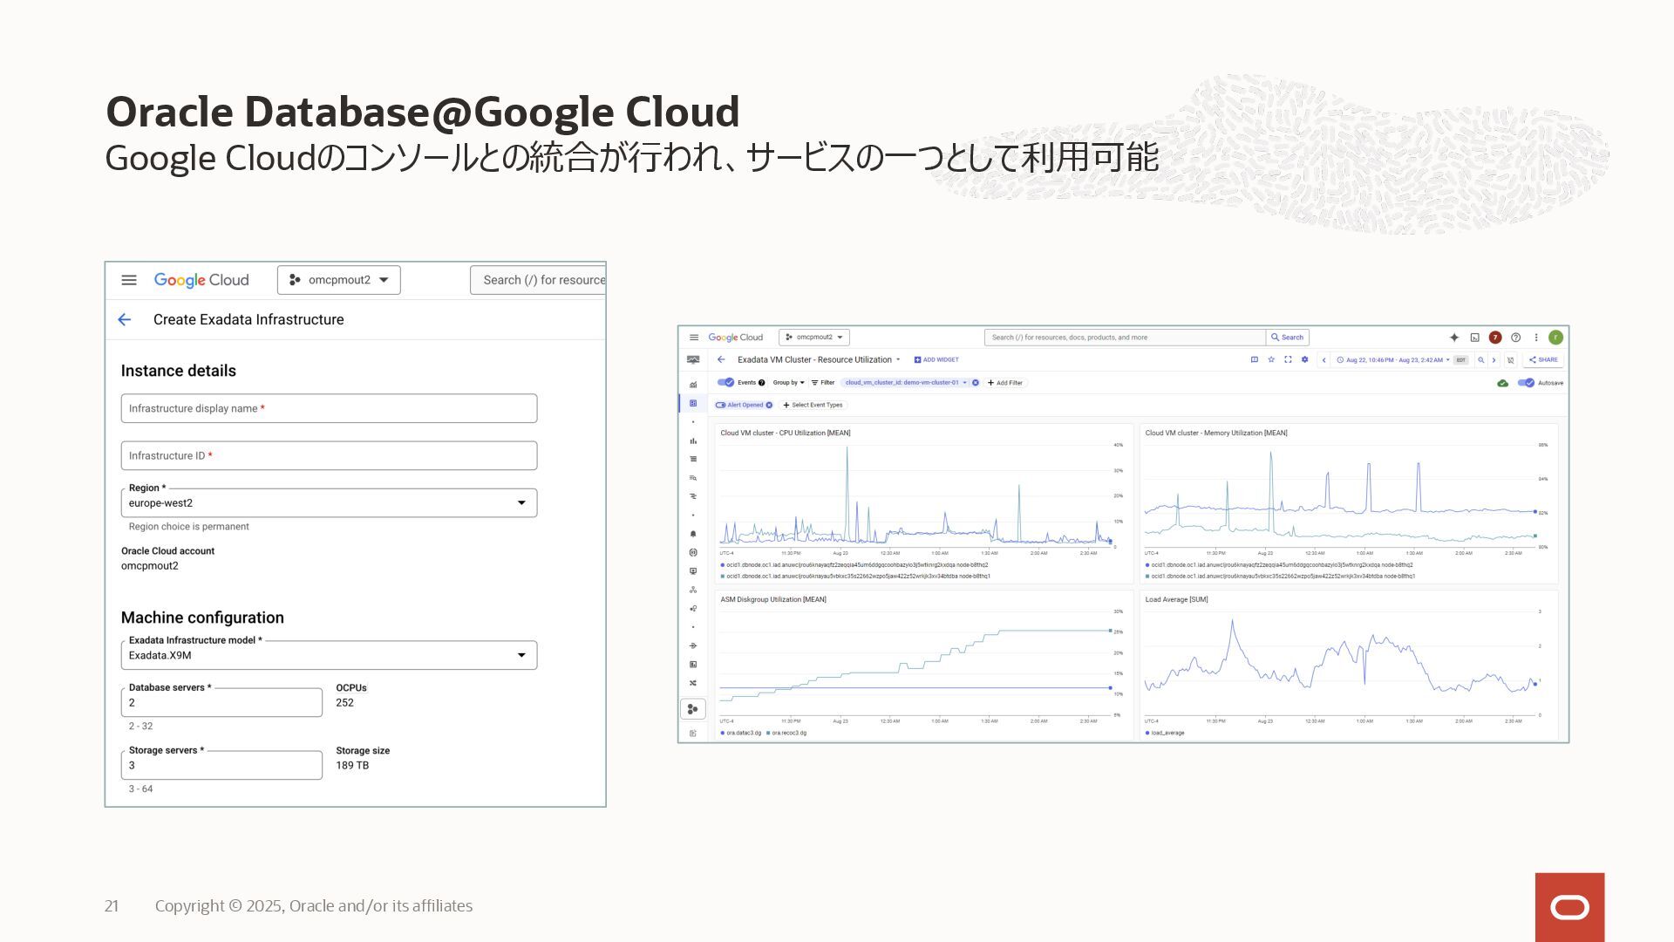Open the omcpmout2 project picker in left console
The image size is (1674, 942).
point(339,280)
